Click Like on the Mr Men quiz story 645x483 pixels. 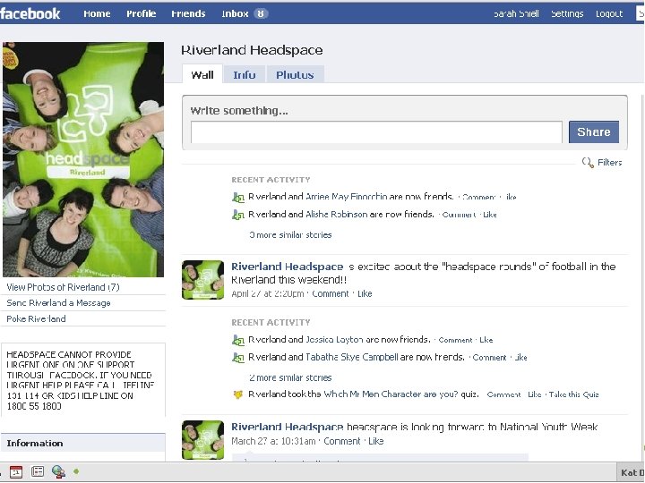click(534, 394)
